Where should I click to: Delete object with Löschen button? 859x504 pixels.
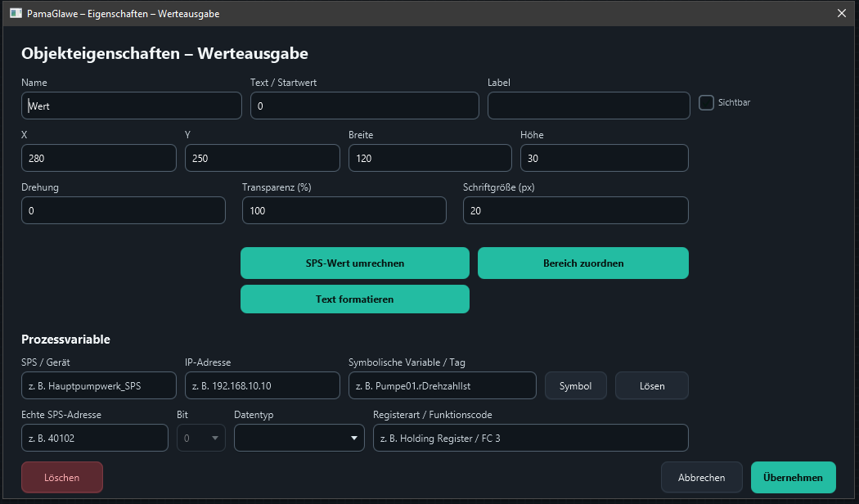click(x=62, y=477)
